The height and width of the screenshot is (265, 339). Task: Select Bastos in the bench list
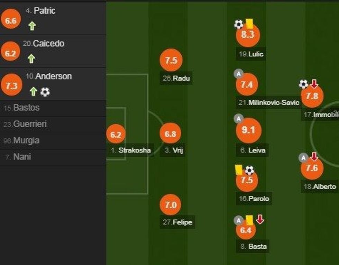click(x=26, y=108)
